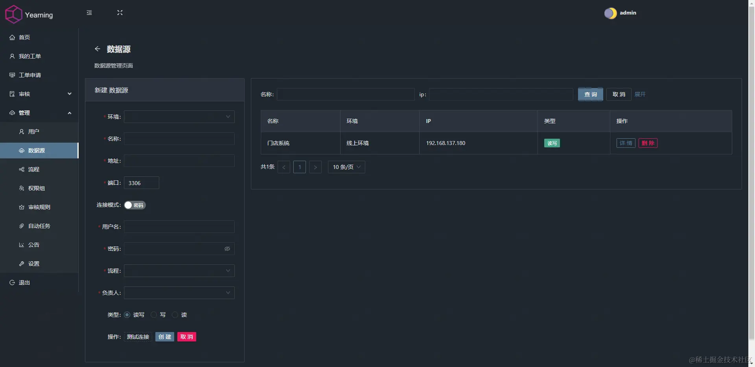Click the 展开 link to expand filters
Image resolution: width=755 pixels, height=367 pixels.
640,94
